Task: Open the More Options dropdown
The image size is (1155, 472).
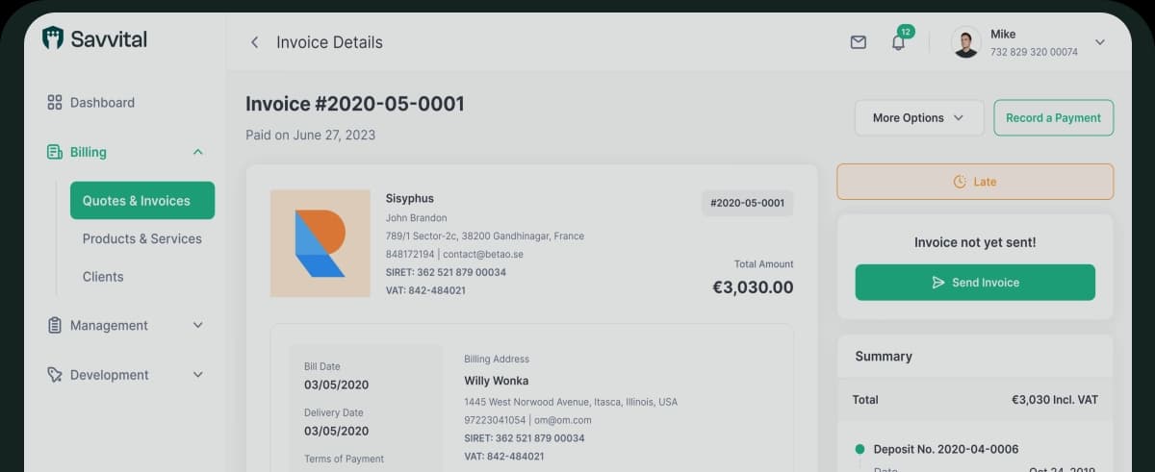Action: tap(918, 118)
